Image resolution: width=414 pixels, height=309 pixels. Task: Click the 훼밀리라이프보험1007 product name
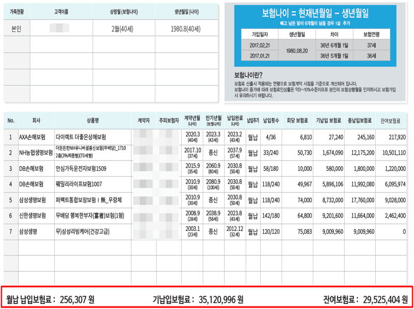(x=79, y=184)
